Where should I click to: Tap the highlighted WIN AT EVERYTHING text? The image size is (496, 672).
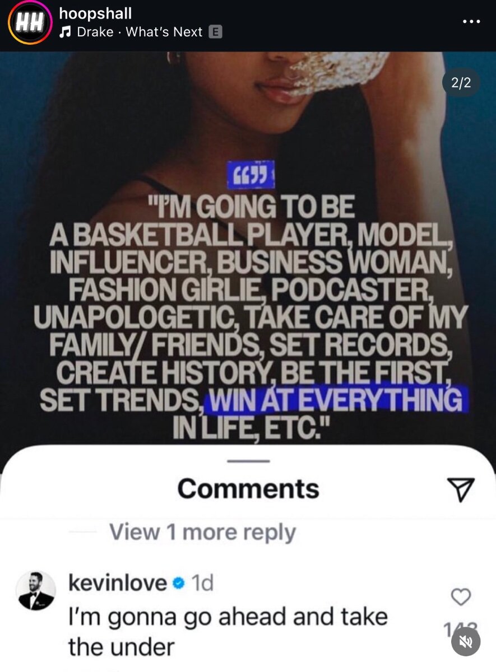[x=336, y=400]
